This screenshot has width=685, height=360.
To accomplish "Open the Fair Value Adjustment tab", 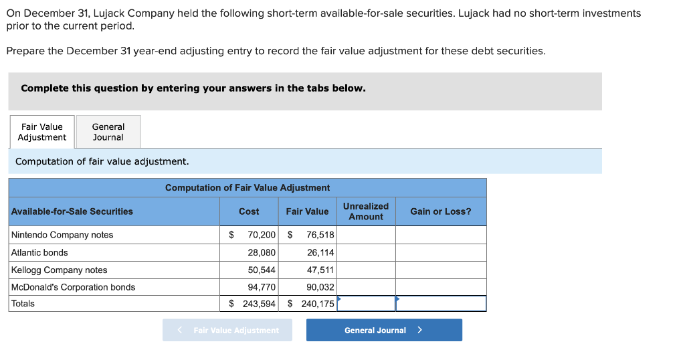I will [42, 132].
